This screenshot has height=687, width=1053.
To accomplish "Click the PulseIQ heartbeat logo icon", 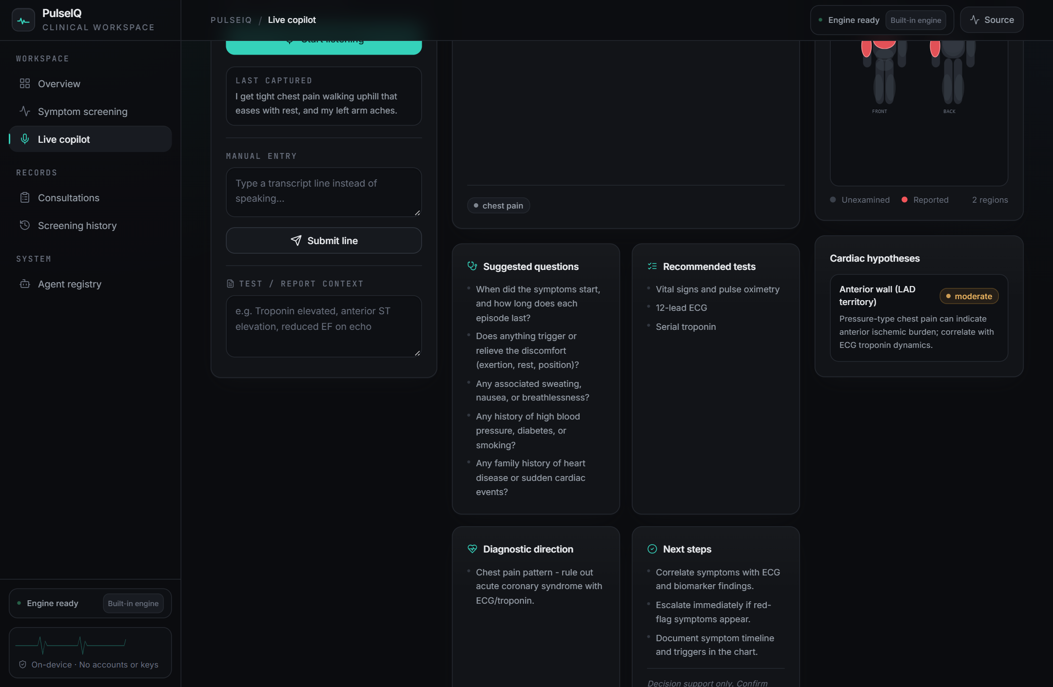I will point(23,20).
